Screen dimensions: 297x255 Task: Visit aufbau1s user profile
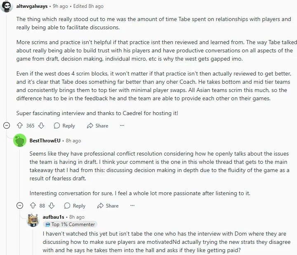pos(54,217)
